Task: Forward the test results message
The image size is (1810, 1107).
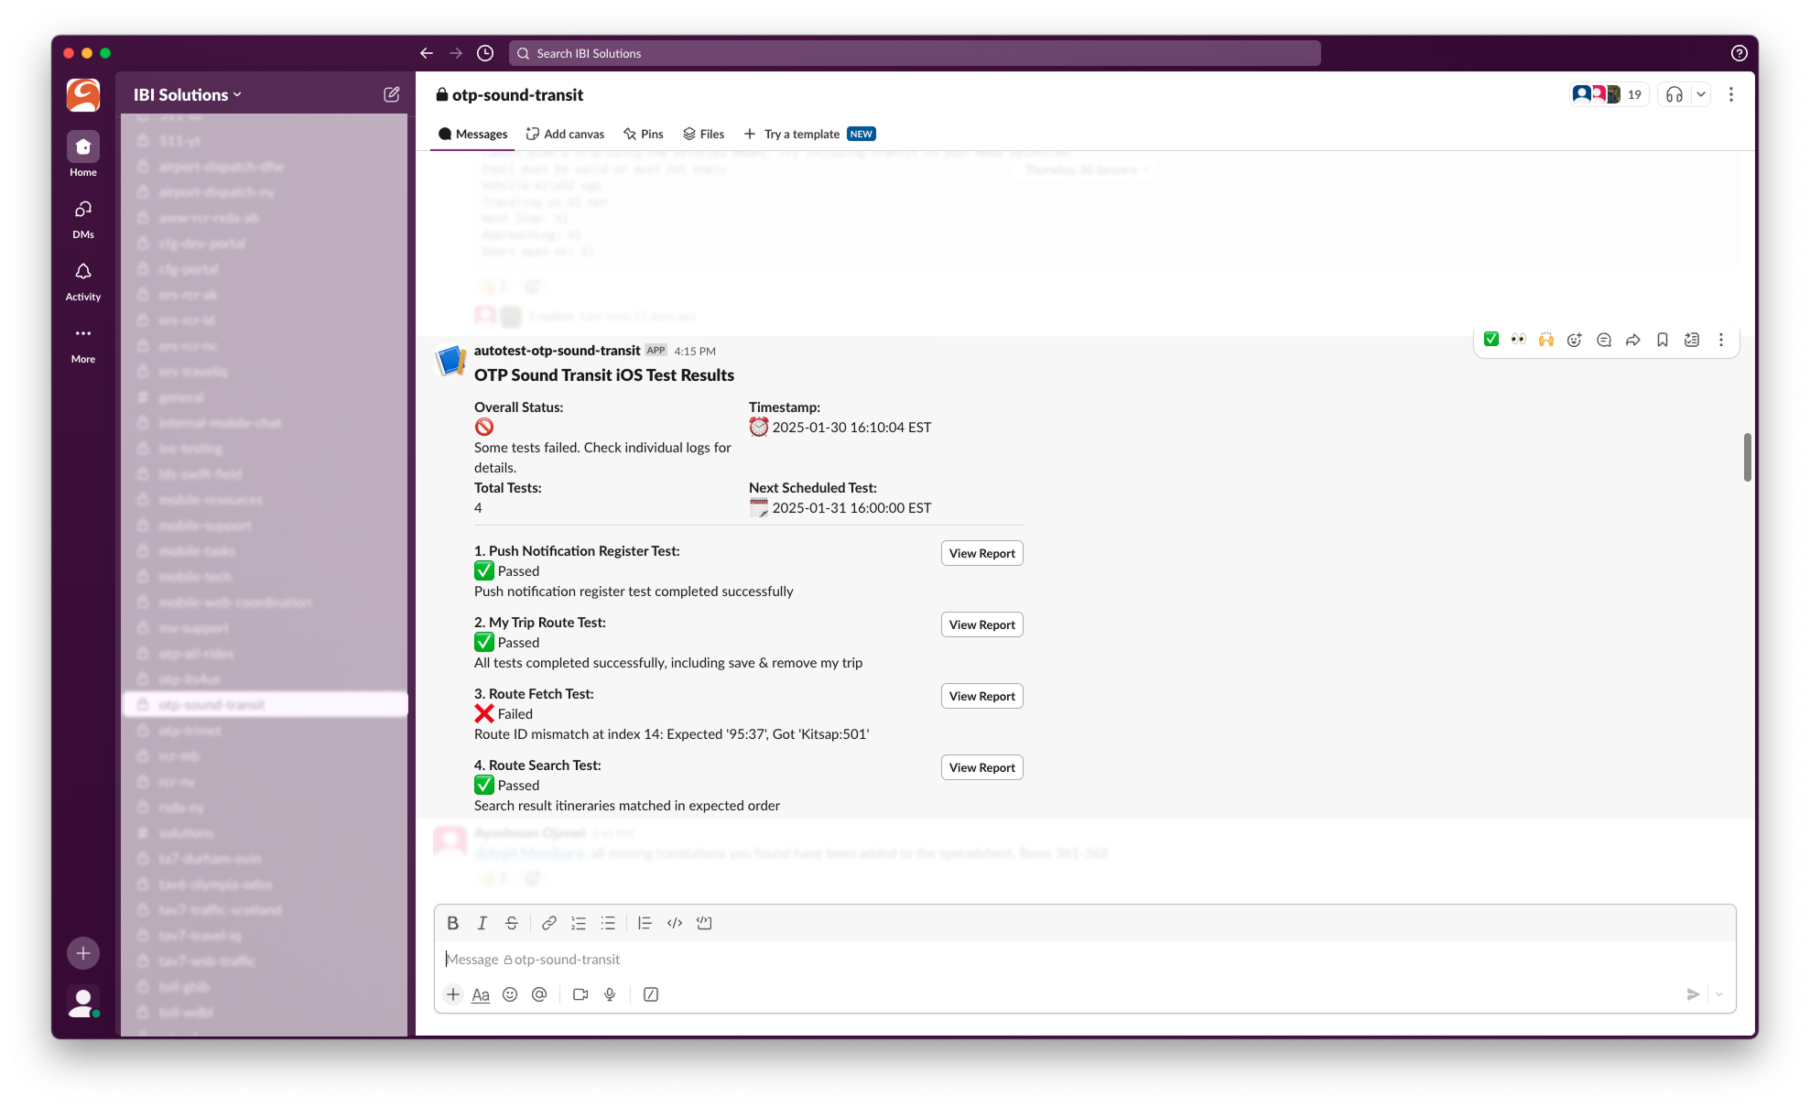Action: click(1632, 340)
